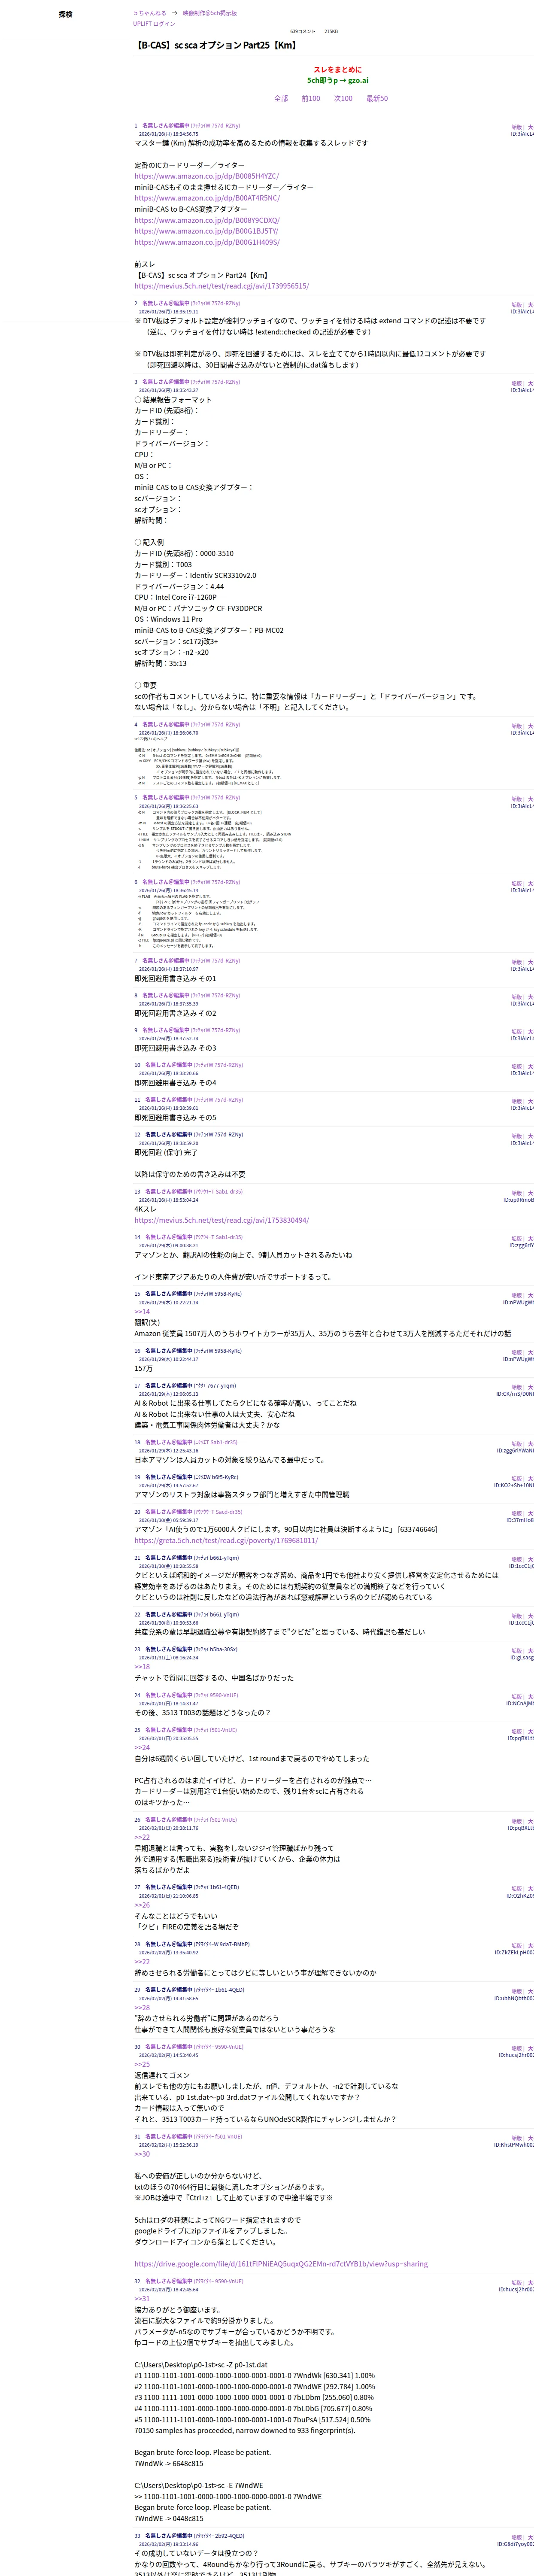534x2576 pixels.
Task: Open the green 5ch即うp→gzo.ai link
Action: pyautogui.click(x=338, y=80)
